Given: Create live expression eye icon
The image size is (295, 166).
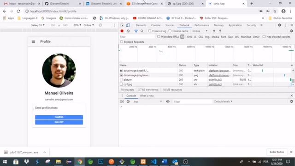Looking at the screenshot, I should pyautogui.click(x=168, y=101).
